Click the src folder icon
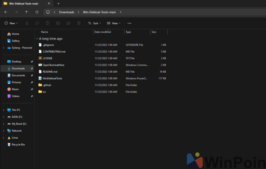Viewport: 266px width, 169px height. click(x=40, y=92)
